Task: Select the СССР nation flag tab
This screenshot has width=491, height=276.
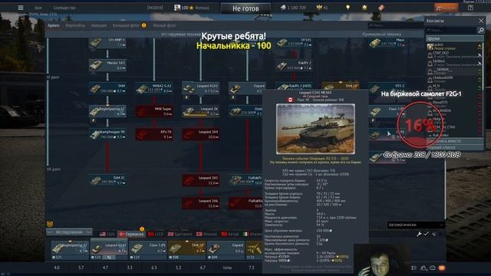Action: coord(156,234)
